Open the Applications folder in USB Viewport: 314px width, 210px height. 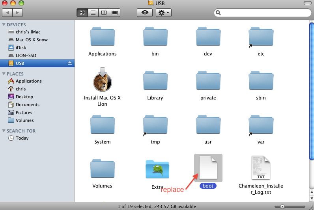(x=102, y=36)
